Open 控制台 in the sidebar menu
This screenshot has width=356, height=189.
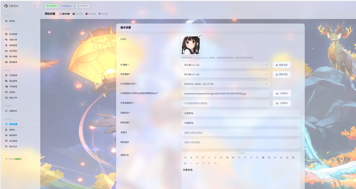12,21
